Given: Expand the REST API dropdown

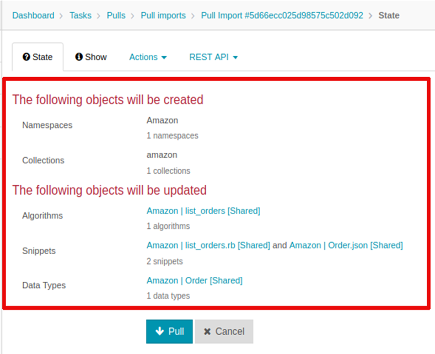Looking at the screenshot, I should (x=213, y=57).
